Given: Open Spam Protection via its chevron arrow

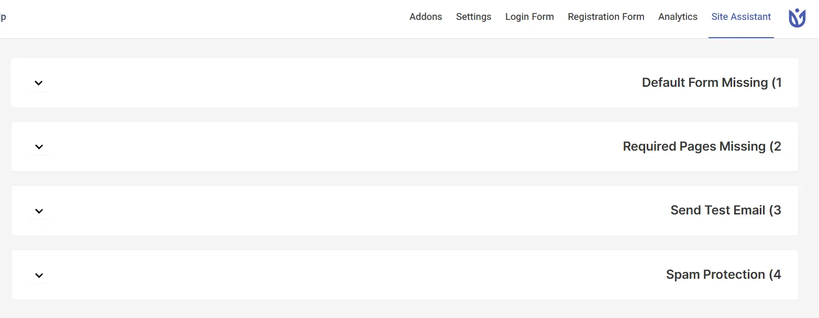Looking at the screenshot, I should [38, 275].
